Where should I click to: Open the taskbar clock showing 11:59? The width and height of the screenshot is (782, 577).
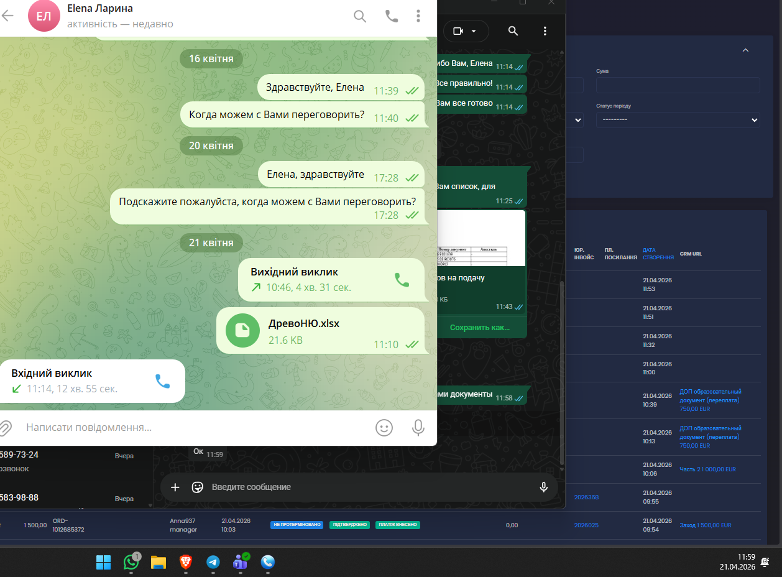point(737,561)
